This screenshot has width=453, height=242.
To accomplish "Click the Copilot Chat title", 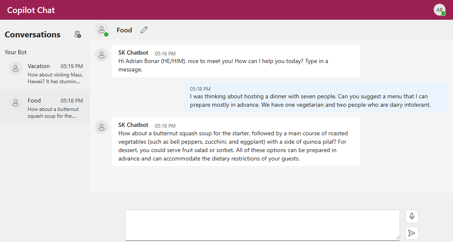I will 31,10.
